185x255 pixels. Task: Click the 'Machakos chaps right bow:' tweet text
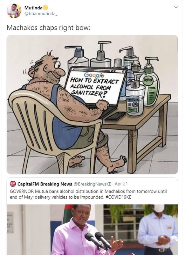coord(48,28)
